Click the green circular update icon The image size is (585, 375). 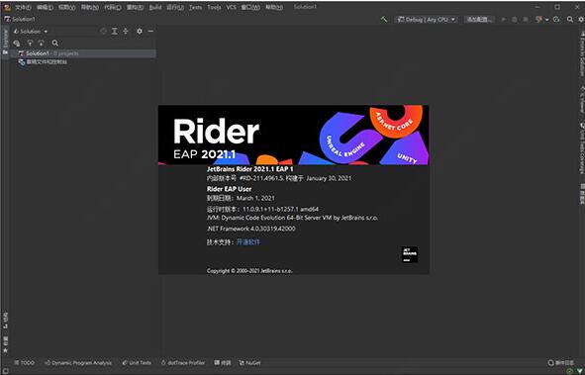(x=556, y=20)
